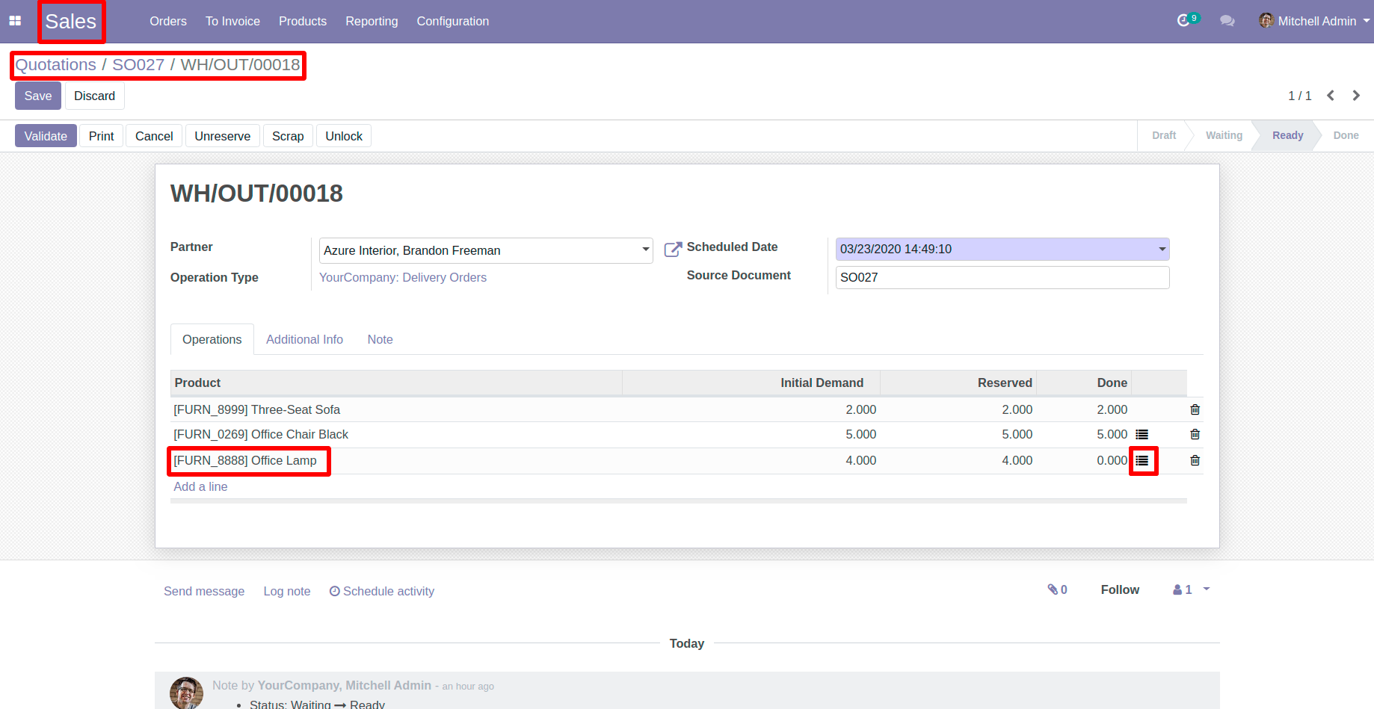Go to Quotations breadcrumb

[56, 65]
